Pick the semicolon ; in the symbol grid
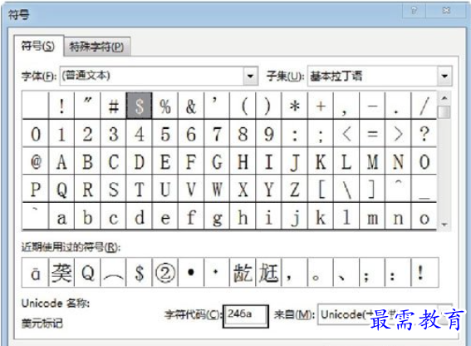This screenshot has height=346, width=471. [321, 134]
